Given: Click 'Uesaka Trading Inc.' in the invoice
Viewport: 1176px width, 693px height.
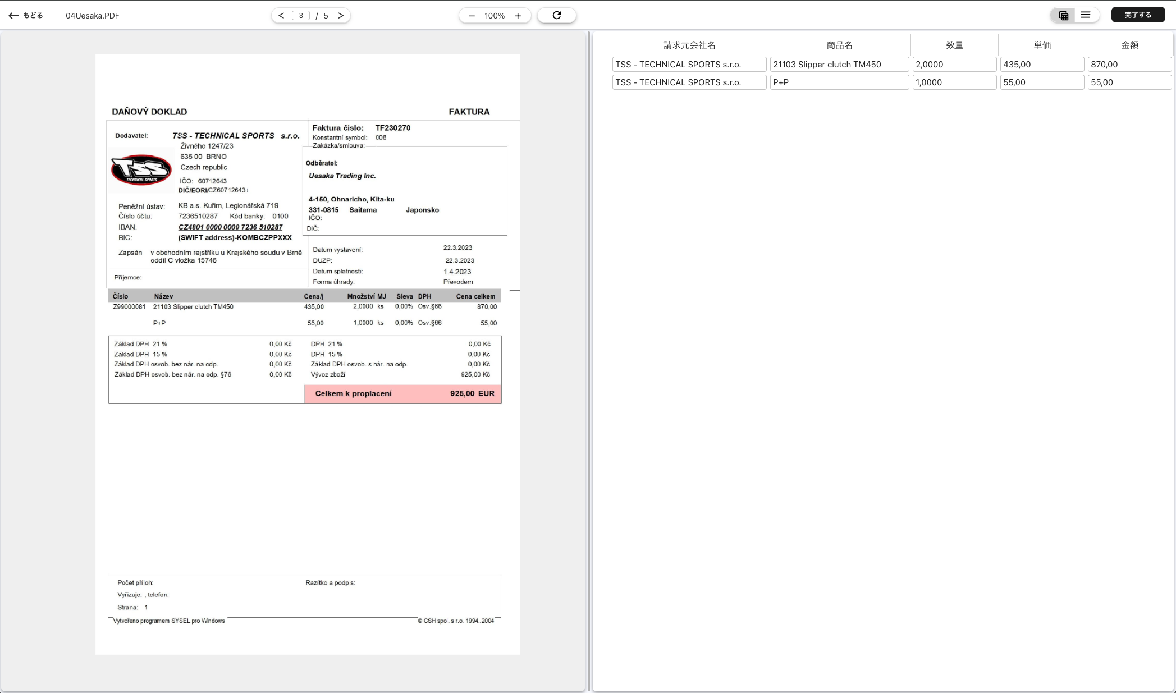Looking at the screenshot, I should tap(342, 176).
